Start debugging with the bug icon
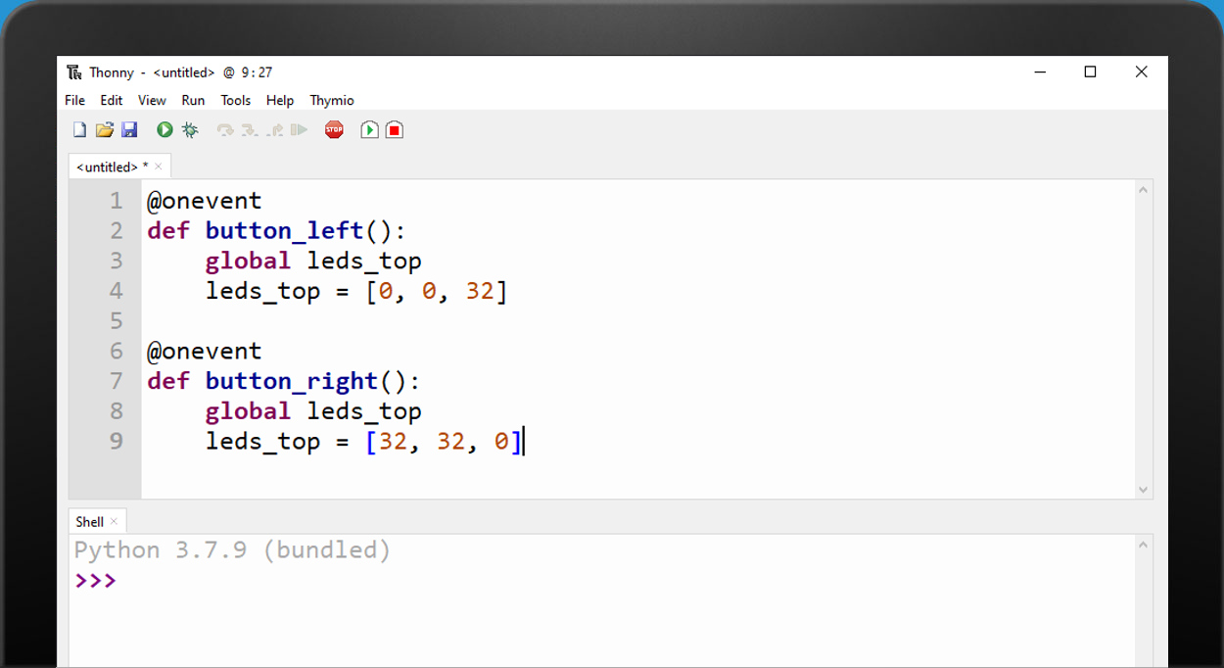Image resolution: width=1224 pixels, height=668 pixels. click(x=190, y=130)
